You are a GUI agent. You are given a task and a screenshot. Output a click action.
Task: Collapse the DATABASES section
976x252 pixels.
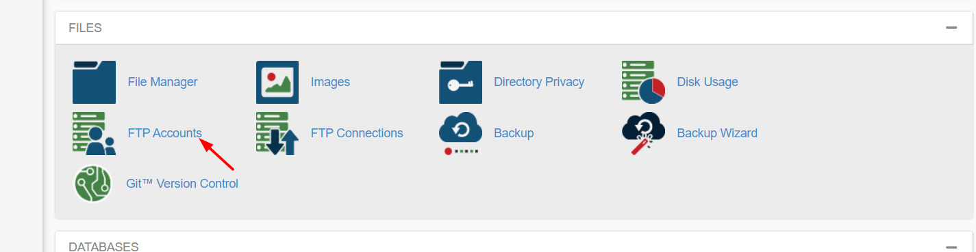[951, 247]
